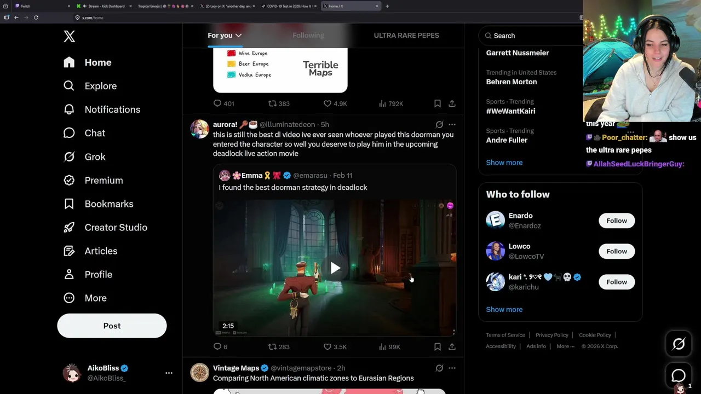The image size is (701, 394).
Task: Open Accessibility footer link
Action: click(501, 346)
